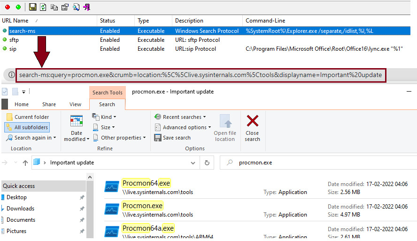Sort by URL Name column header

click(x=49, y=21)
